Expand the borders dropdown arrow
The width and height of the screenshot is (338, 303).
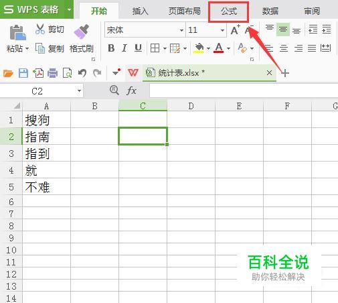[x=165, y=48]
